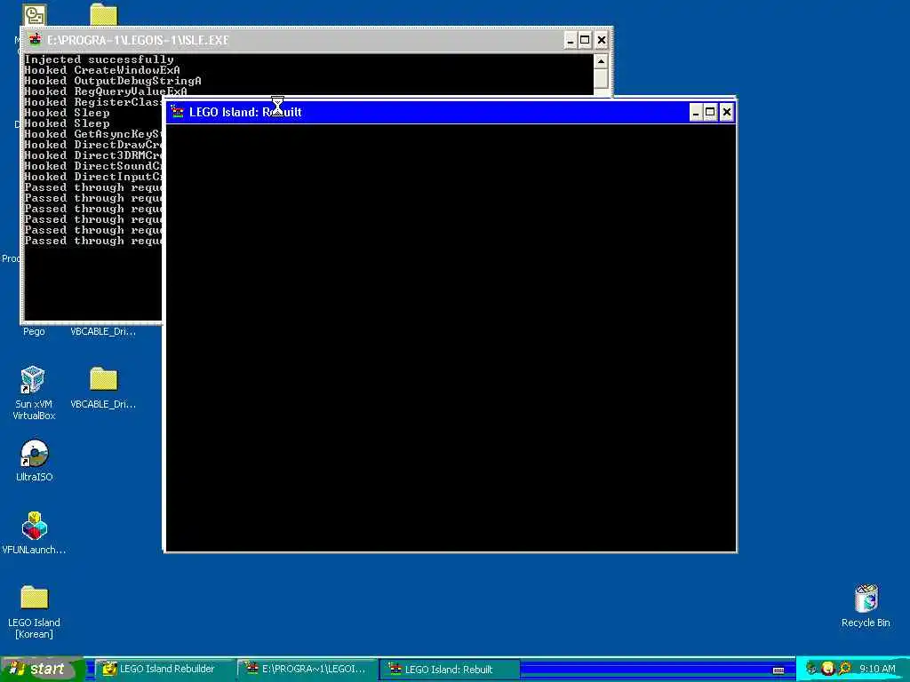
Task: Click the 'Hooked RegQueryValueExA' console line
Action: (106, 91)
